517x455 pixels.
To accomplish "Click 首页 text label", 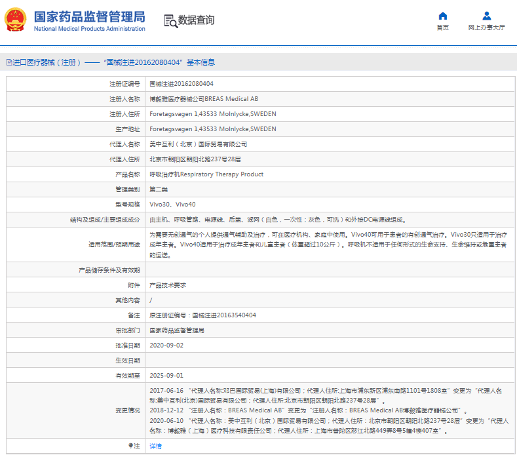I will coord(443,28).
